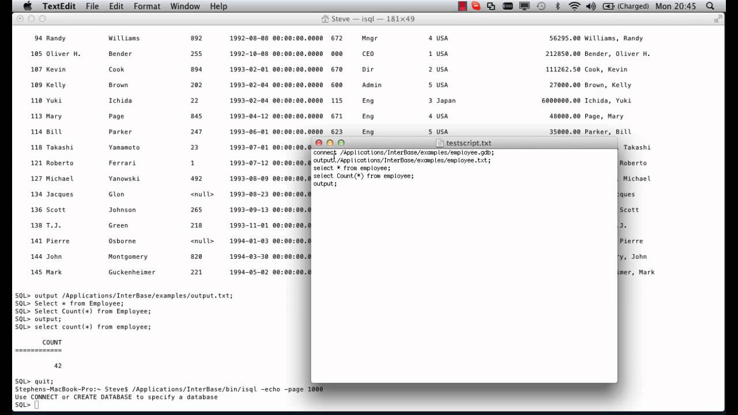Open the volume control in menu bar

(x=590, y=6)
